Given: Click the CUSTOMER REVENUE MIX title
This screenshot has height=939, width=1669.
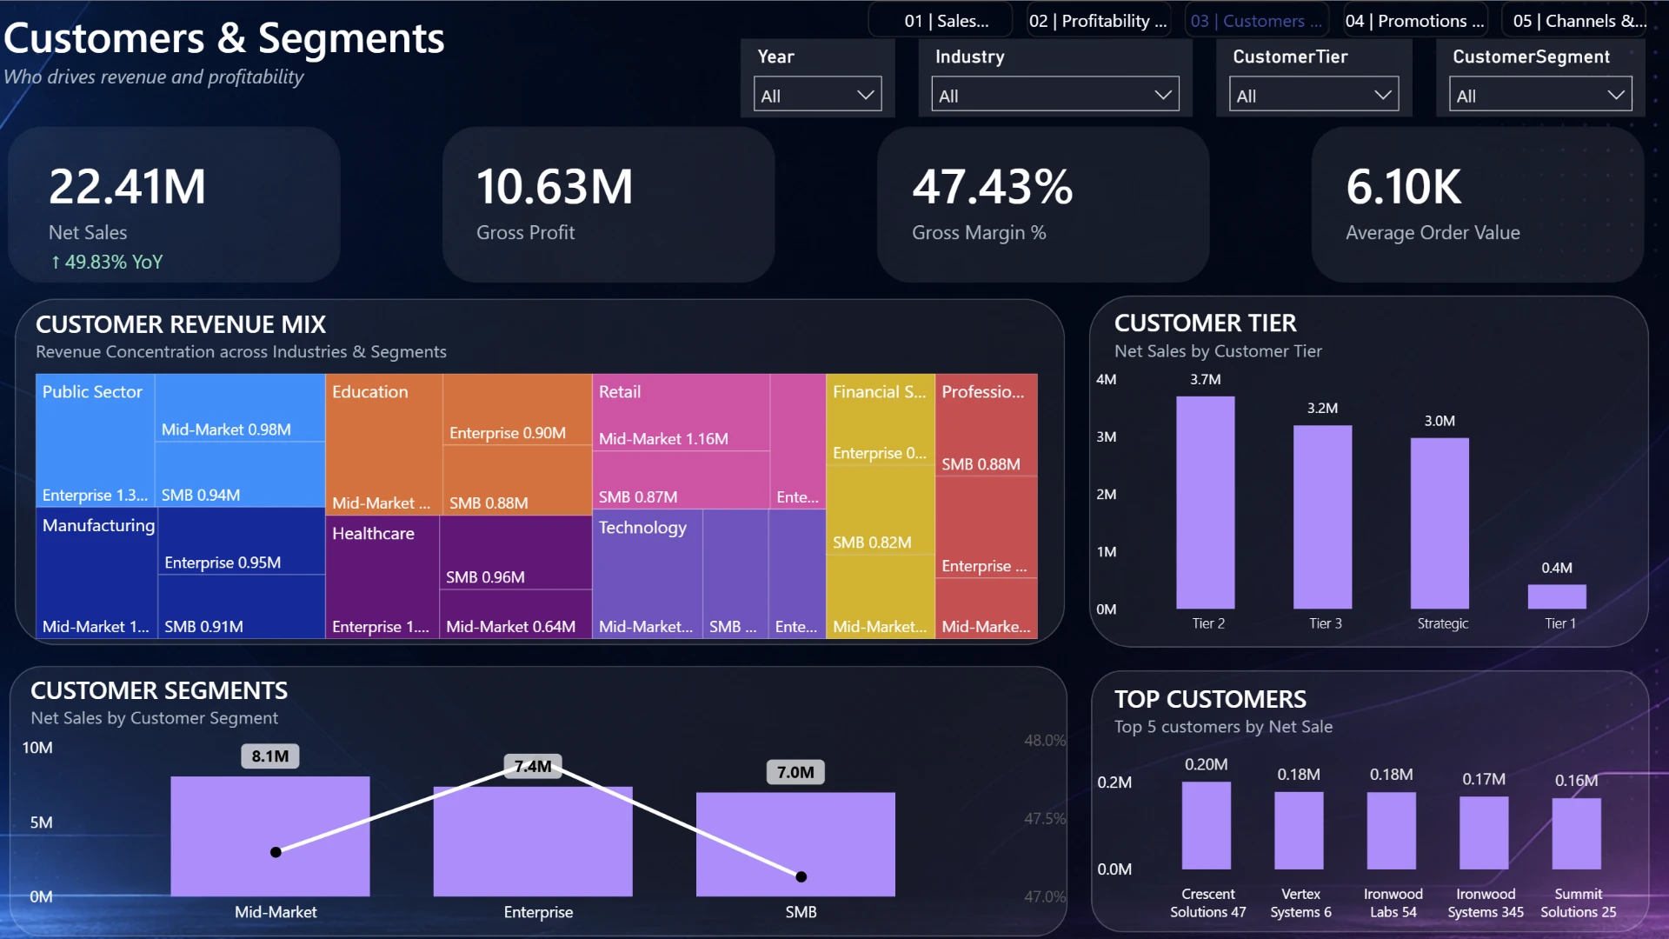Looking at the screenshot, I should coord(181,324).
